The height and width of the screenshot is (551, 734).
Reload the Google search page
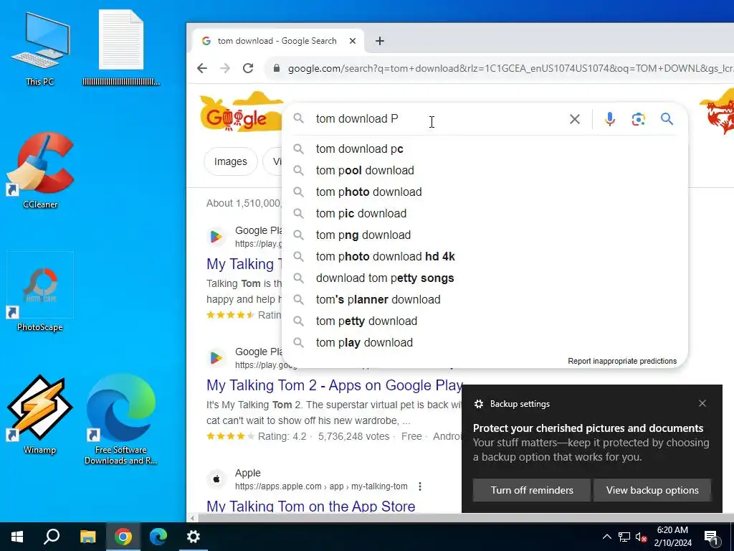click(x=248, y=68)
